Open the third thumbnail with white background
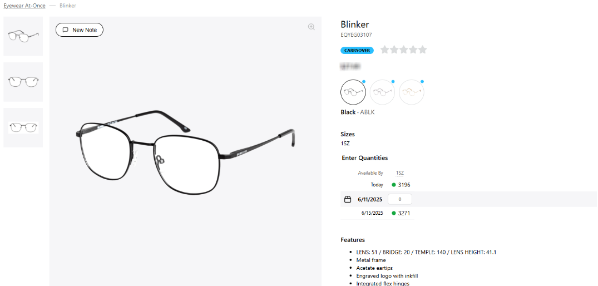 [x=23, y=127]
